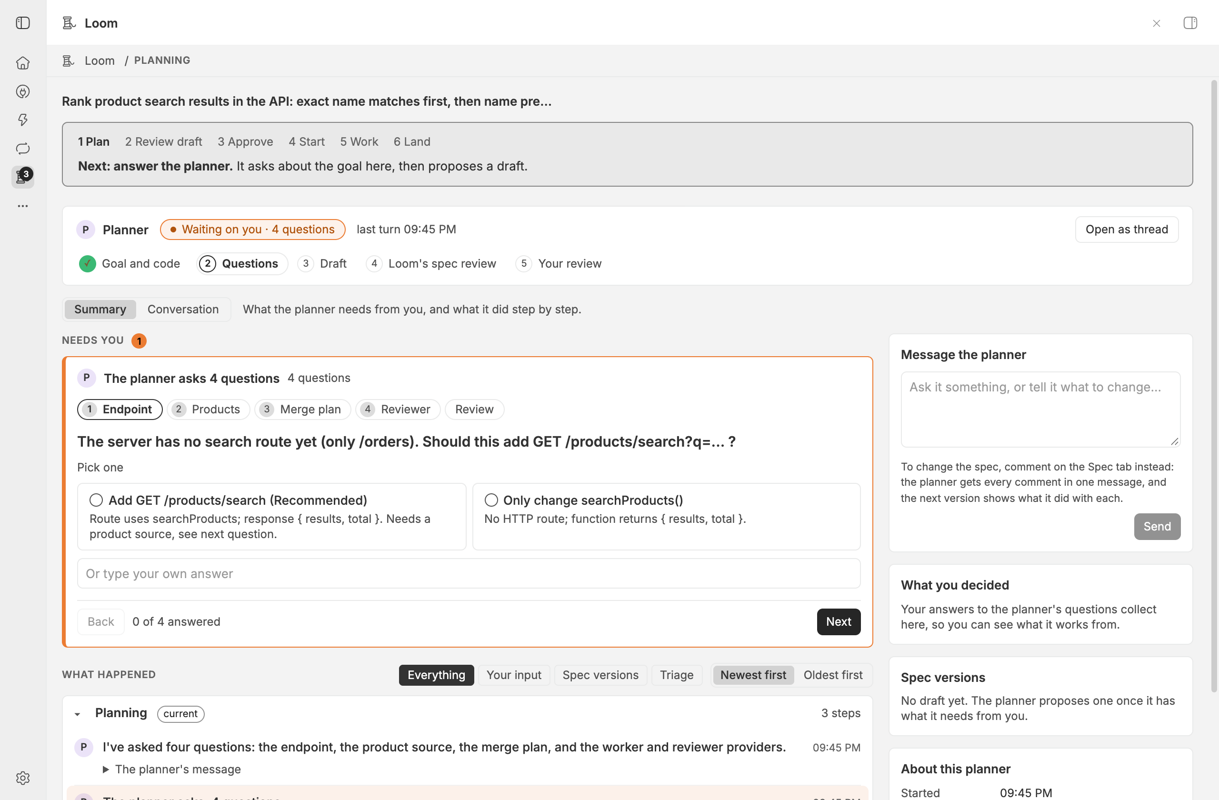The width and height of the screenshot is (1219, 800).
Task: Close the Loom tab with X icon
Action: [x=1157, y=23]
